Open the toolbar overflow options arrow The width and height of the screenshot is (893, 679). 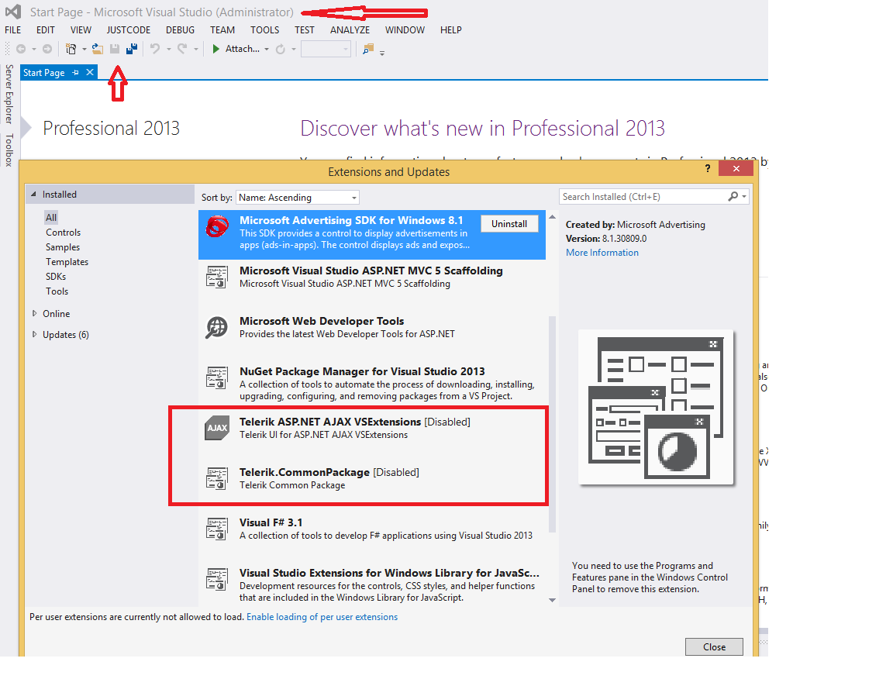[x=382, y=53]
